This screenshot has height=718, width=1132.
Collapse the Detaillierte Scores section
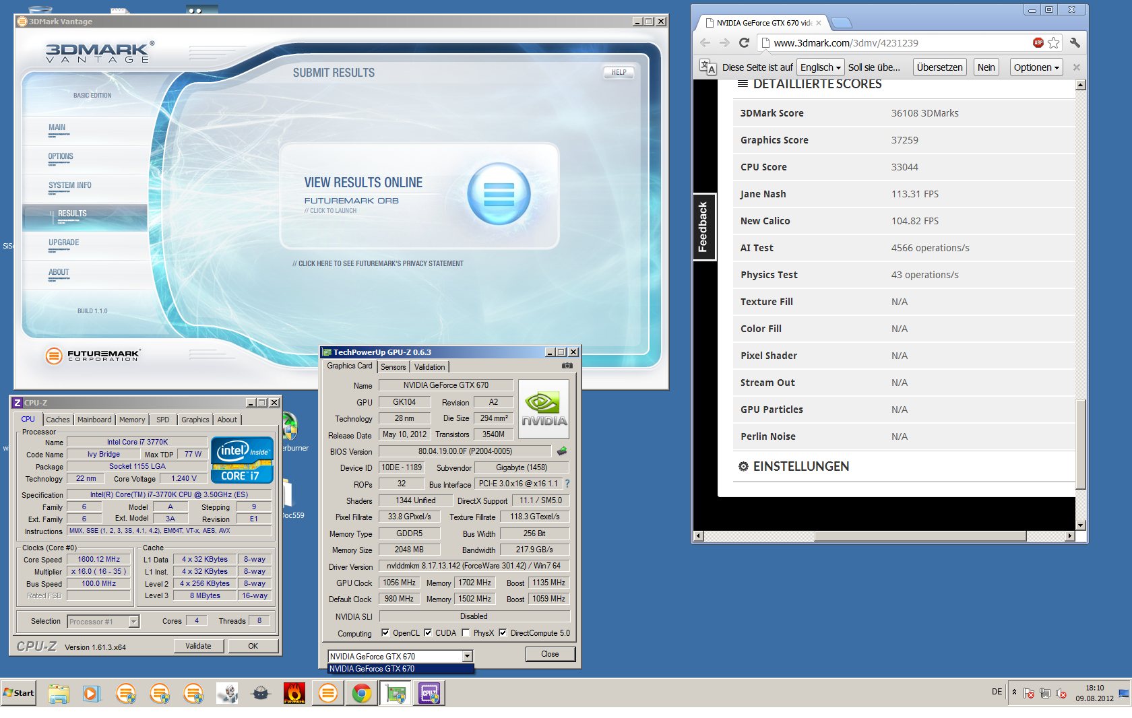pos(810,84)
